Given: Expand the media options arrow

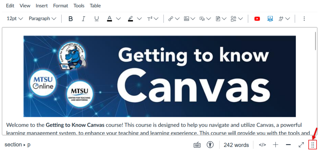Looking at the screenshot, I should point(209,19).
